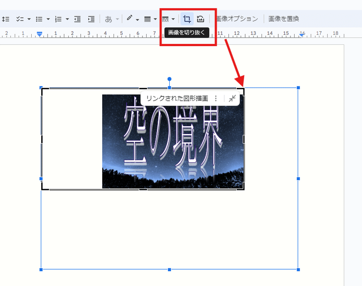Click the increase indent icon
This screenshot has width=362, height=286.
point(91,19)
